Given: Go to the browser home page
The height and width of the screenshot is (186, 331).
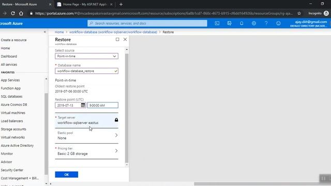Looking at the screenshot, I should point(21,13).
